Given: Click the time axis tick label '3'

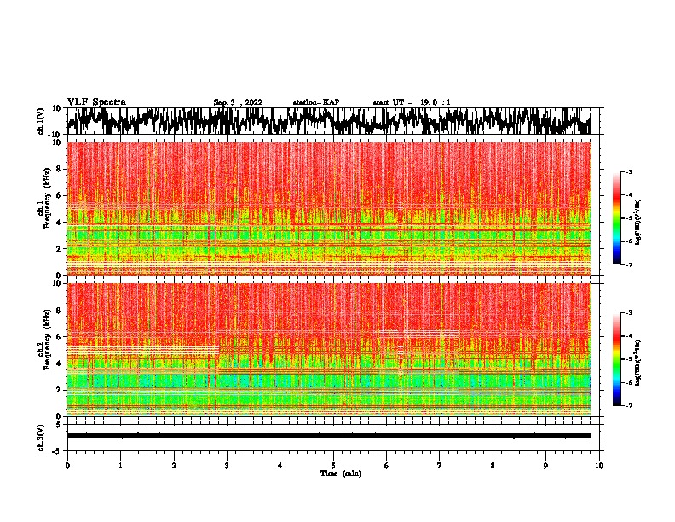Looking at the screenshot, I should tap(227, 466).
